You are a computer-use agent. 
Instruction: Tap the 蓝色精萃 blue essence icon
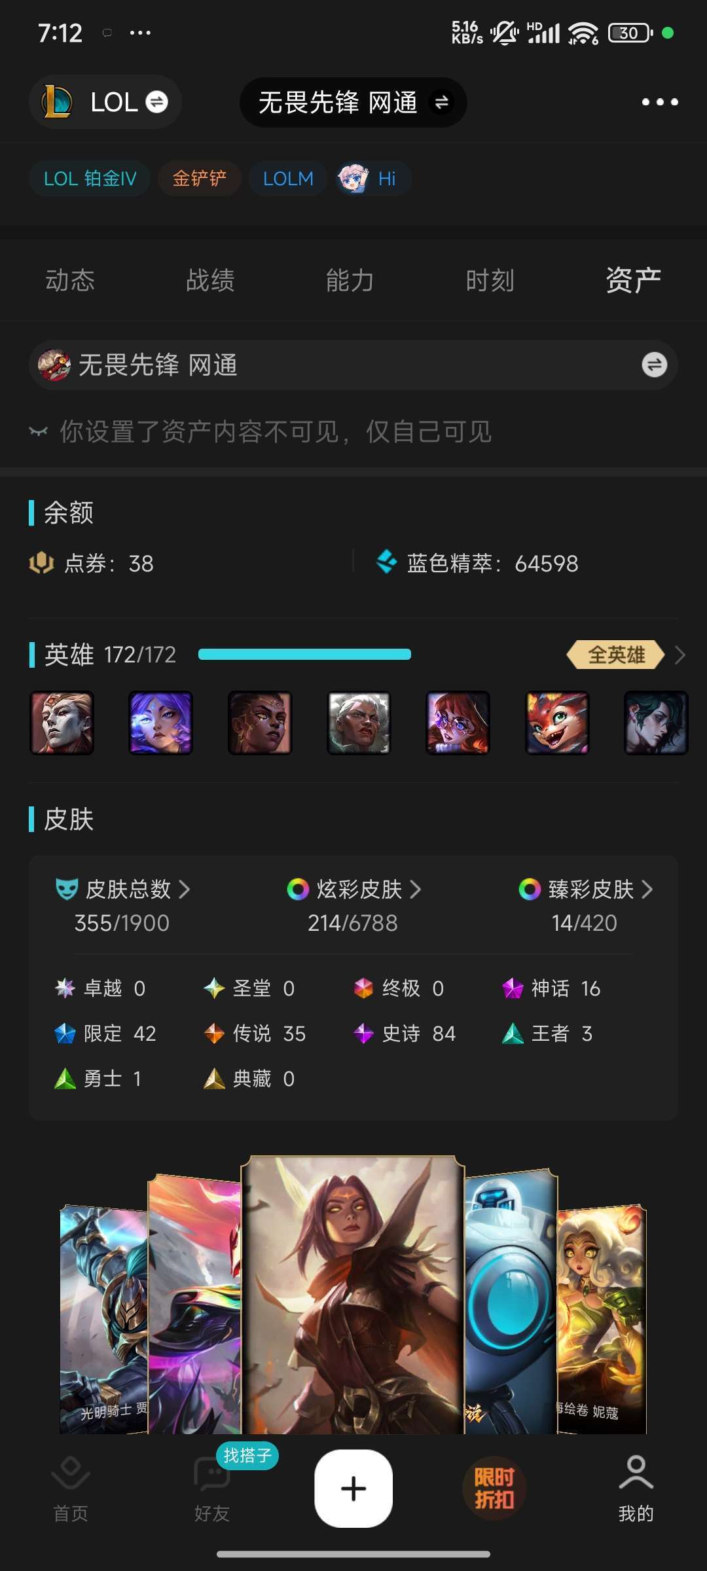point(387,562)
